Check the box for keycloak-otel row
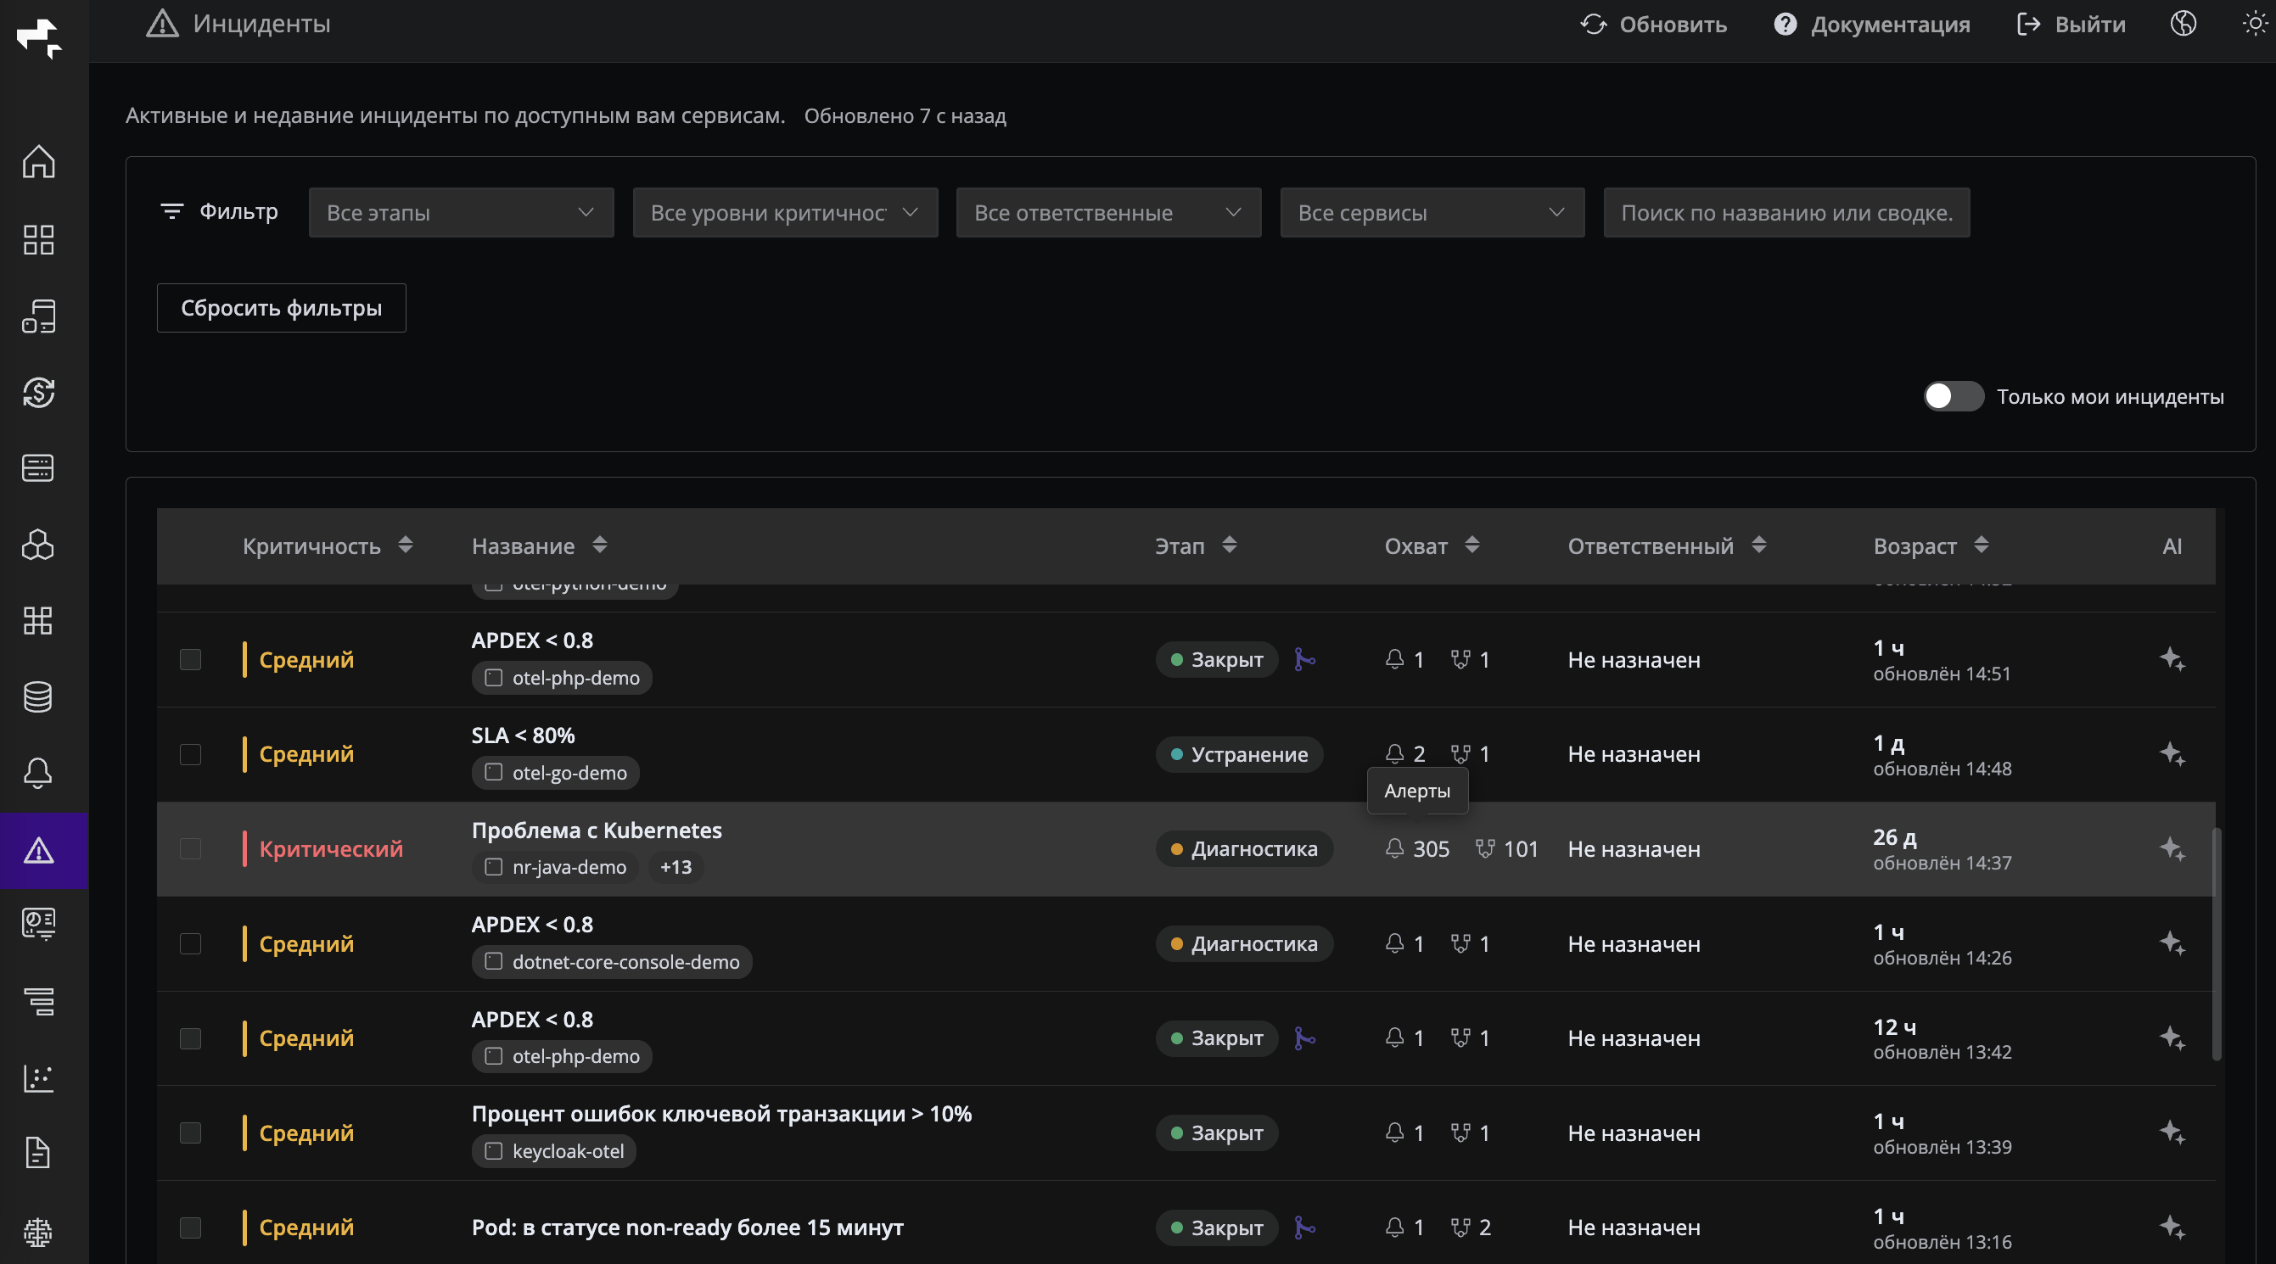The height and width of the screenshot is (1264, 2276). pos(190,1133)
